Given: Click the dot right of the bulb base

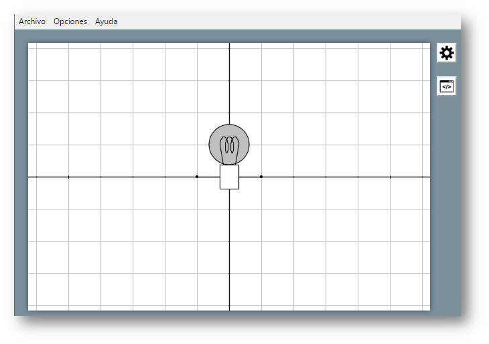Looking at the screenshot, I should pyautogui.click(x=261, y=177).
